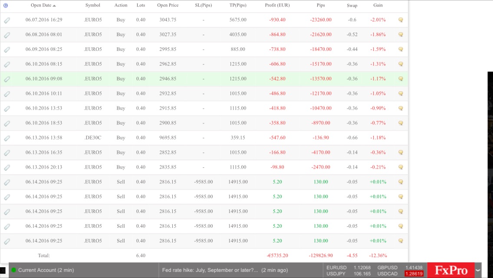
Task: Click comment bubble on 06.13.2016 20:13 row
Action: [x=401, y=167]
